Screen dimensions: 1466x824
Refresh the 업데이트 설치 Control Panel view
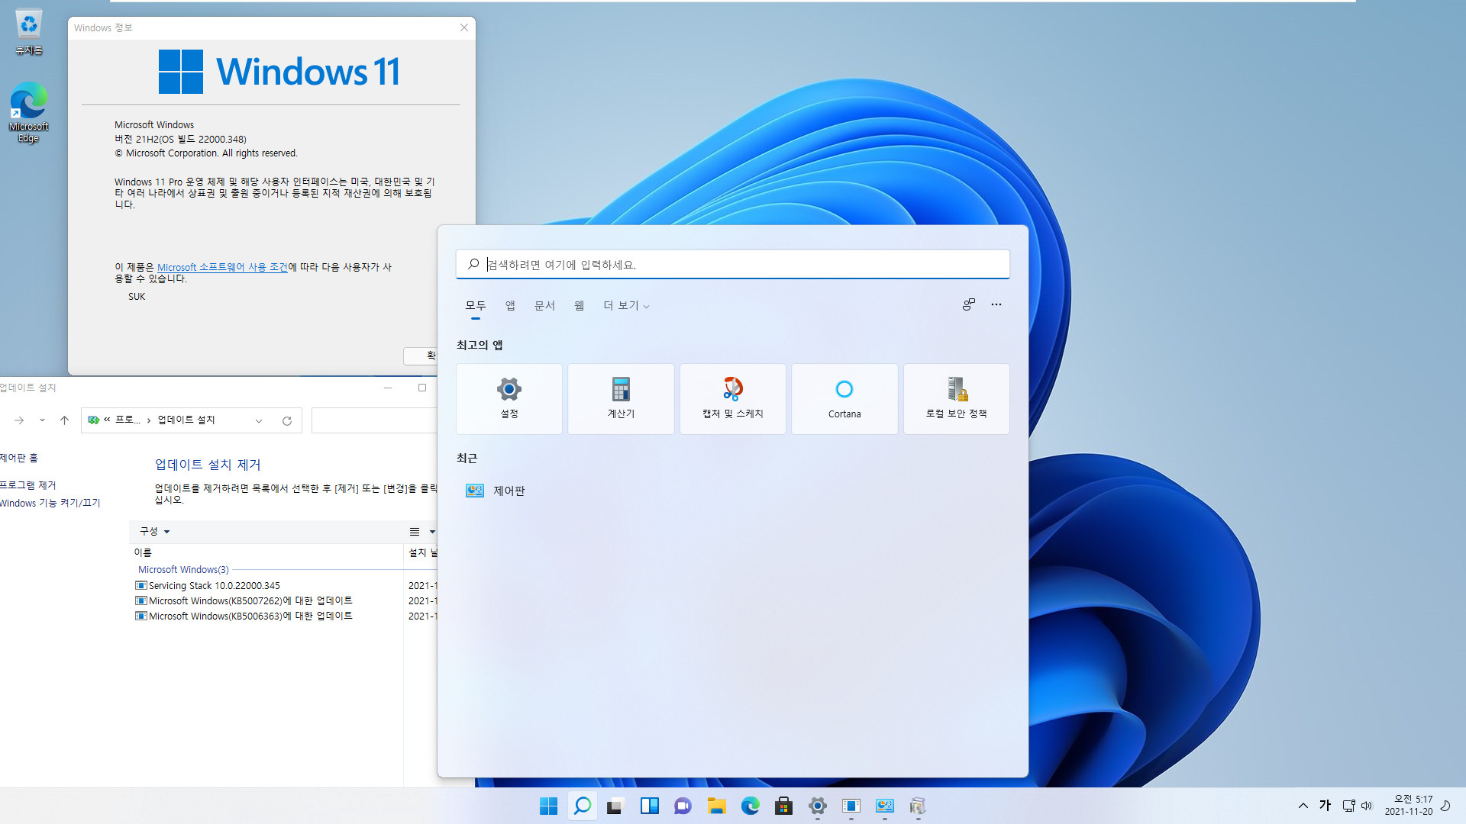pos(287,420)
